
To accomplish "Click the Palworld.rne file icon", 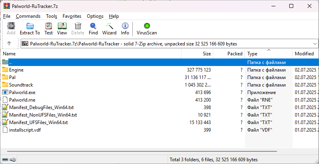I will click(x=5, y=100).
